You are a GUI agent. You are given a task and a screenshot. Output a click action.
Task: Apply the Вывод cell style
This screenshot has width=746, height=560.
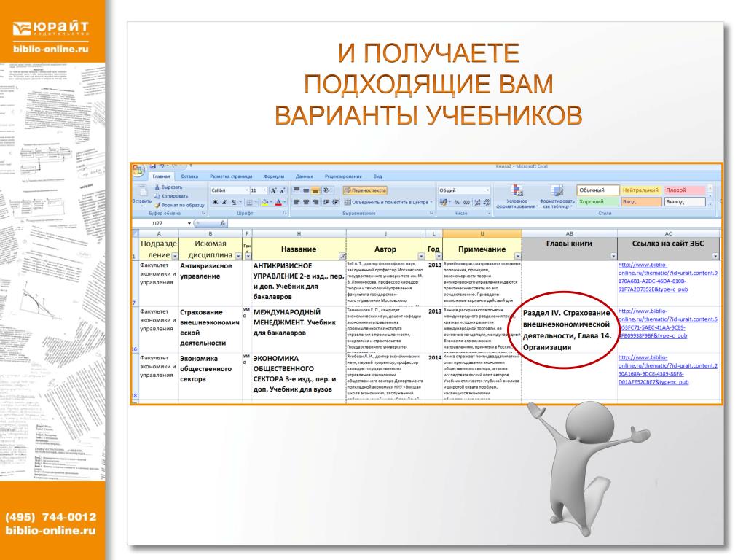685,201
